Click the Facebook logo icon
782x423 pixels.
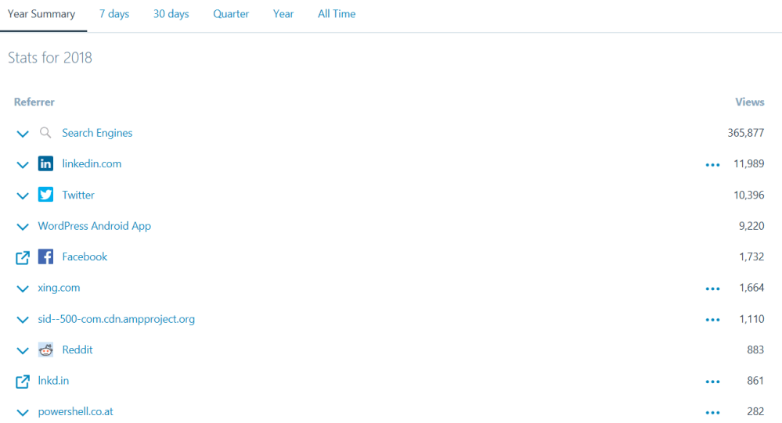[x=45, y=256]
